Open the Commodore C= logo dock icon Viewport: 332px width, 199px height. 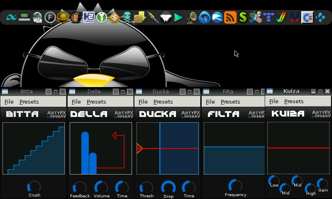tap(307, 17)
